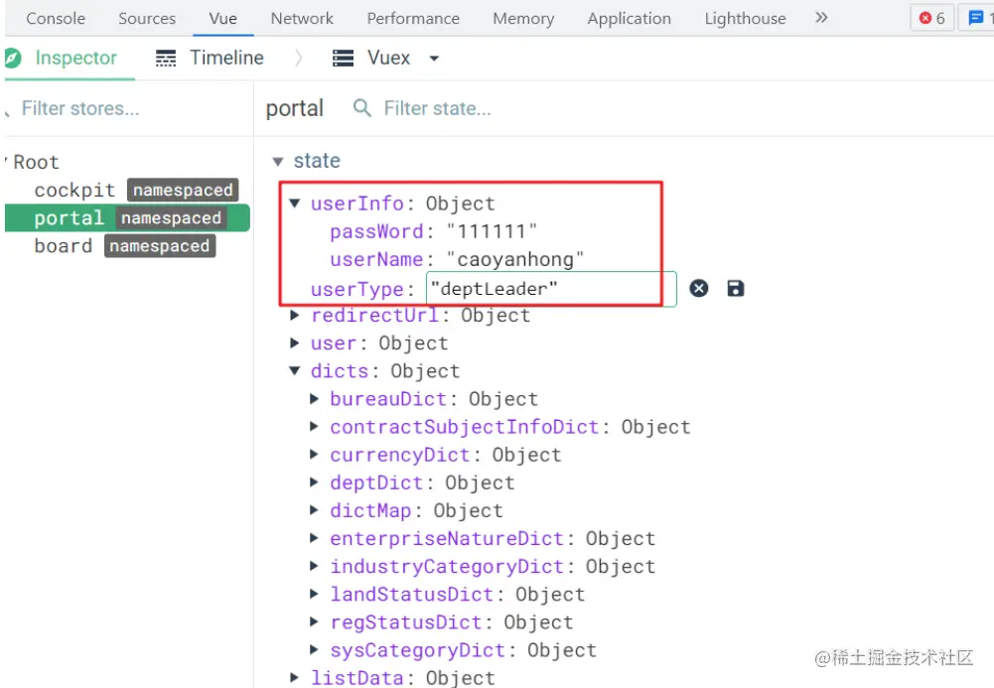Edit the userType value field
This screenshot has height=688, width=994.
pyautogui.click(x=551, y=289)
